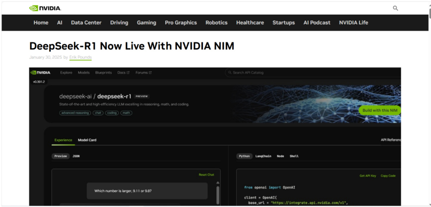Click Reset Chat in the chat panel
Screen dimensions: 431x207
tap(206, 175)
